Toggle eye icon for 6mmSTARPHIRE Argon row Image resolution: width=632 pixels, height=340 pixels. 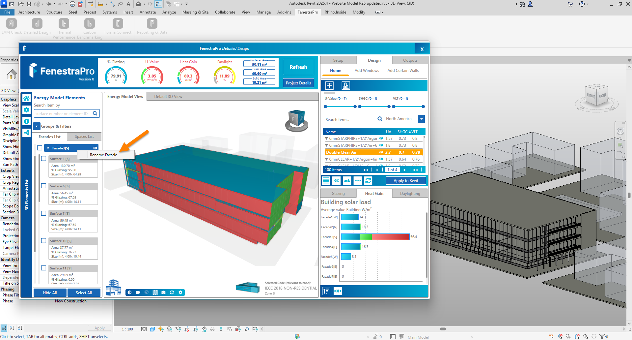pyautogui.click(x=381, y=139)
